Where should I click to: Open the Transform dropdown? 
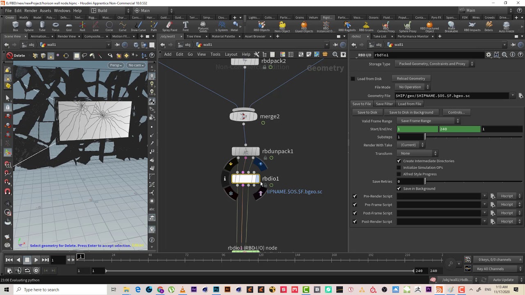[x=417, y=153]
